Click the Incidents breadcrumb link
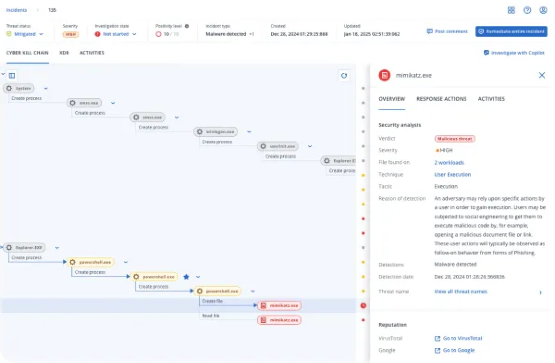 pyautogui.click(x=16, y=10)
